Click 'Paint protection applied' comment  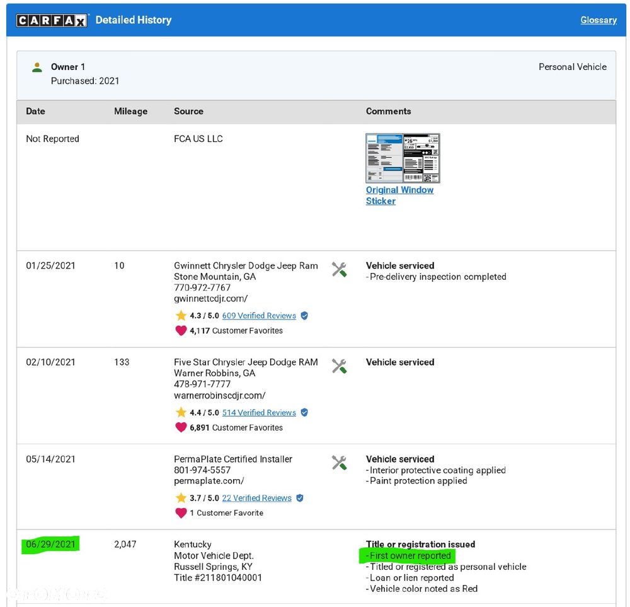click(416, 481)
